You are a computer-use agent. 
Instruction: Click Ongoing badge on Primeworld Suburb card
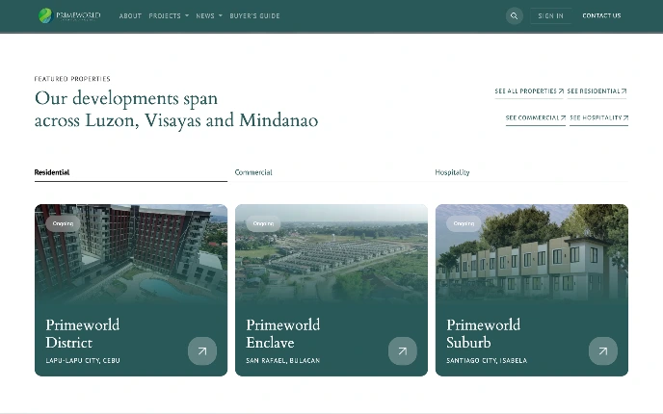pos(464,223)
